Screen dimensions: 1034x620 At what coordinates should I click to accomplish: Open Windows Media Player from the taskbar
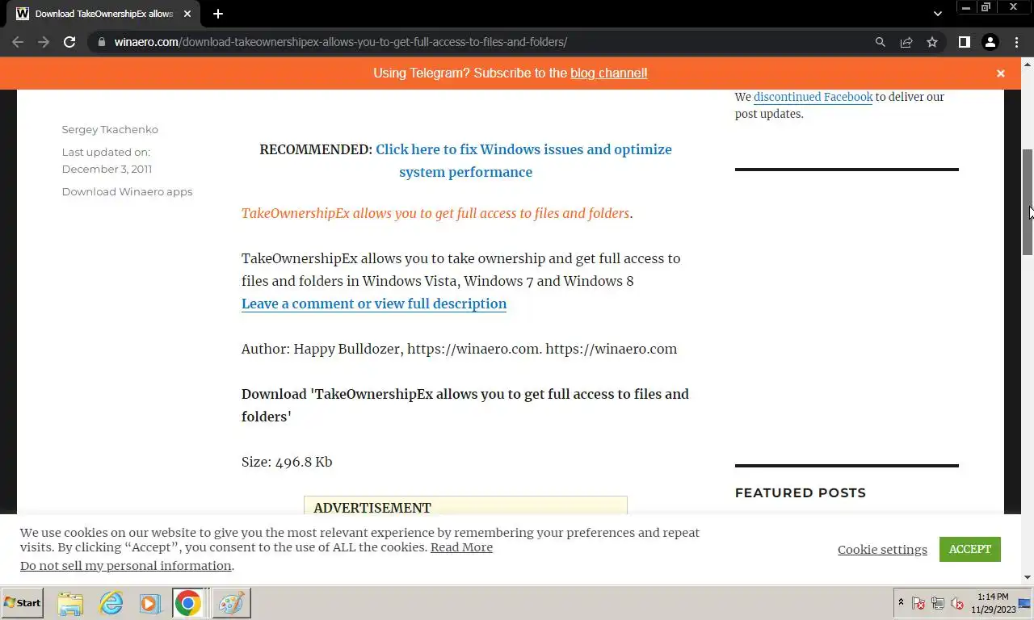(149, 603)
